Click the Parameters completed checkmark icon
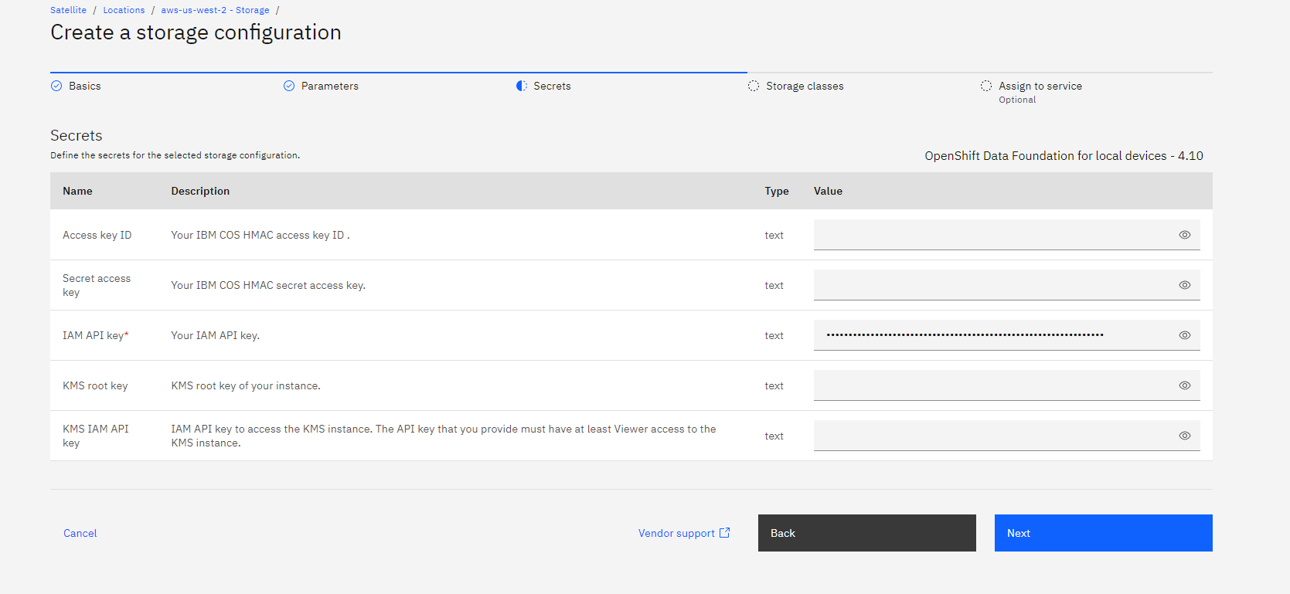1290x594 pixels. click(289, 86)
